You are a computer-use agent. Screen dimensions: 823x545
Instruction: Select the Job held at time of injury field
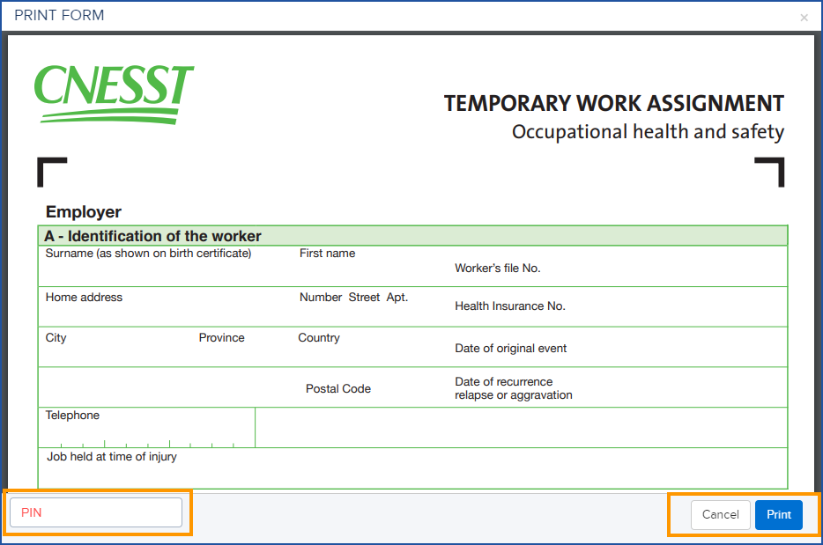coord(176,467)
